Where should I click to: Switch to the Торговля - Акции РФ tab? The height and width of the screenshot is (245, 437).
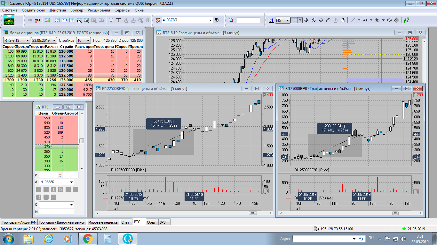click(19, 222)
